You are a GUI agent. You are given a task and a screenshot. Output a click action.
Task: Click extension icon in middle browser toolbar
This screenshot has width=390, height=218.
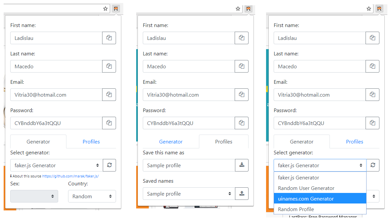[x=249, y=9]
